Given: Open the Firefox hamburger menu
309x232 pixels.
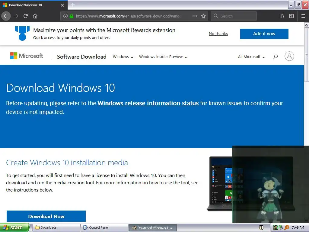Looking at the screenshot, I should (x=303, y=16).
